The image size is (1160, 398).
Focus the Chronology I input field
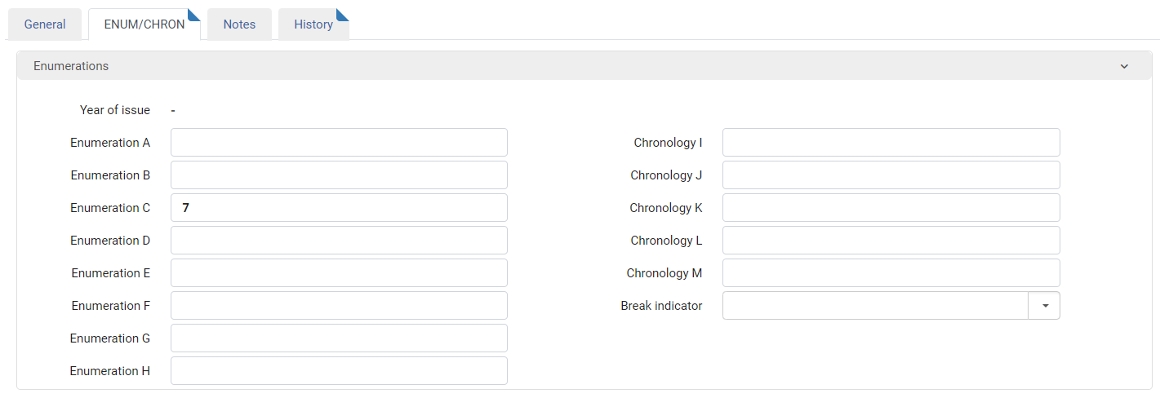(x=891, y=143)
